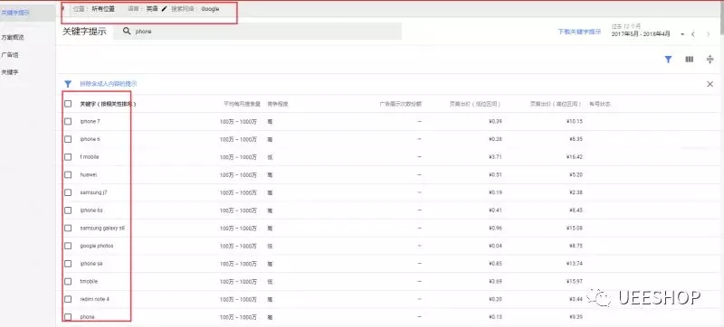Click the low bid ¥0.04 for google photos
The width and height of the screenshot is (724, 327).
point(495,246)
